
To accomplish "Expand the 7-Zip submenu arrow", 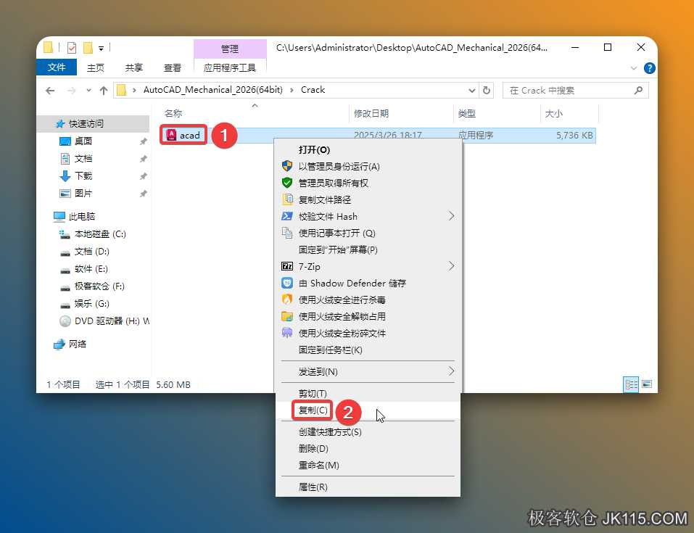I will 452,266.
